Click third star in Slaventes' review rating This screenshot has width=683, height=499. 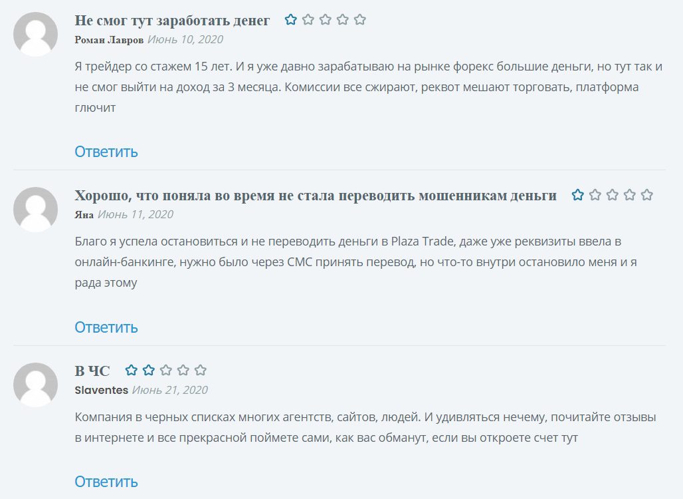(166, 370)
